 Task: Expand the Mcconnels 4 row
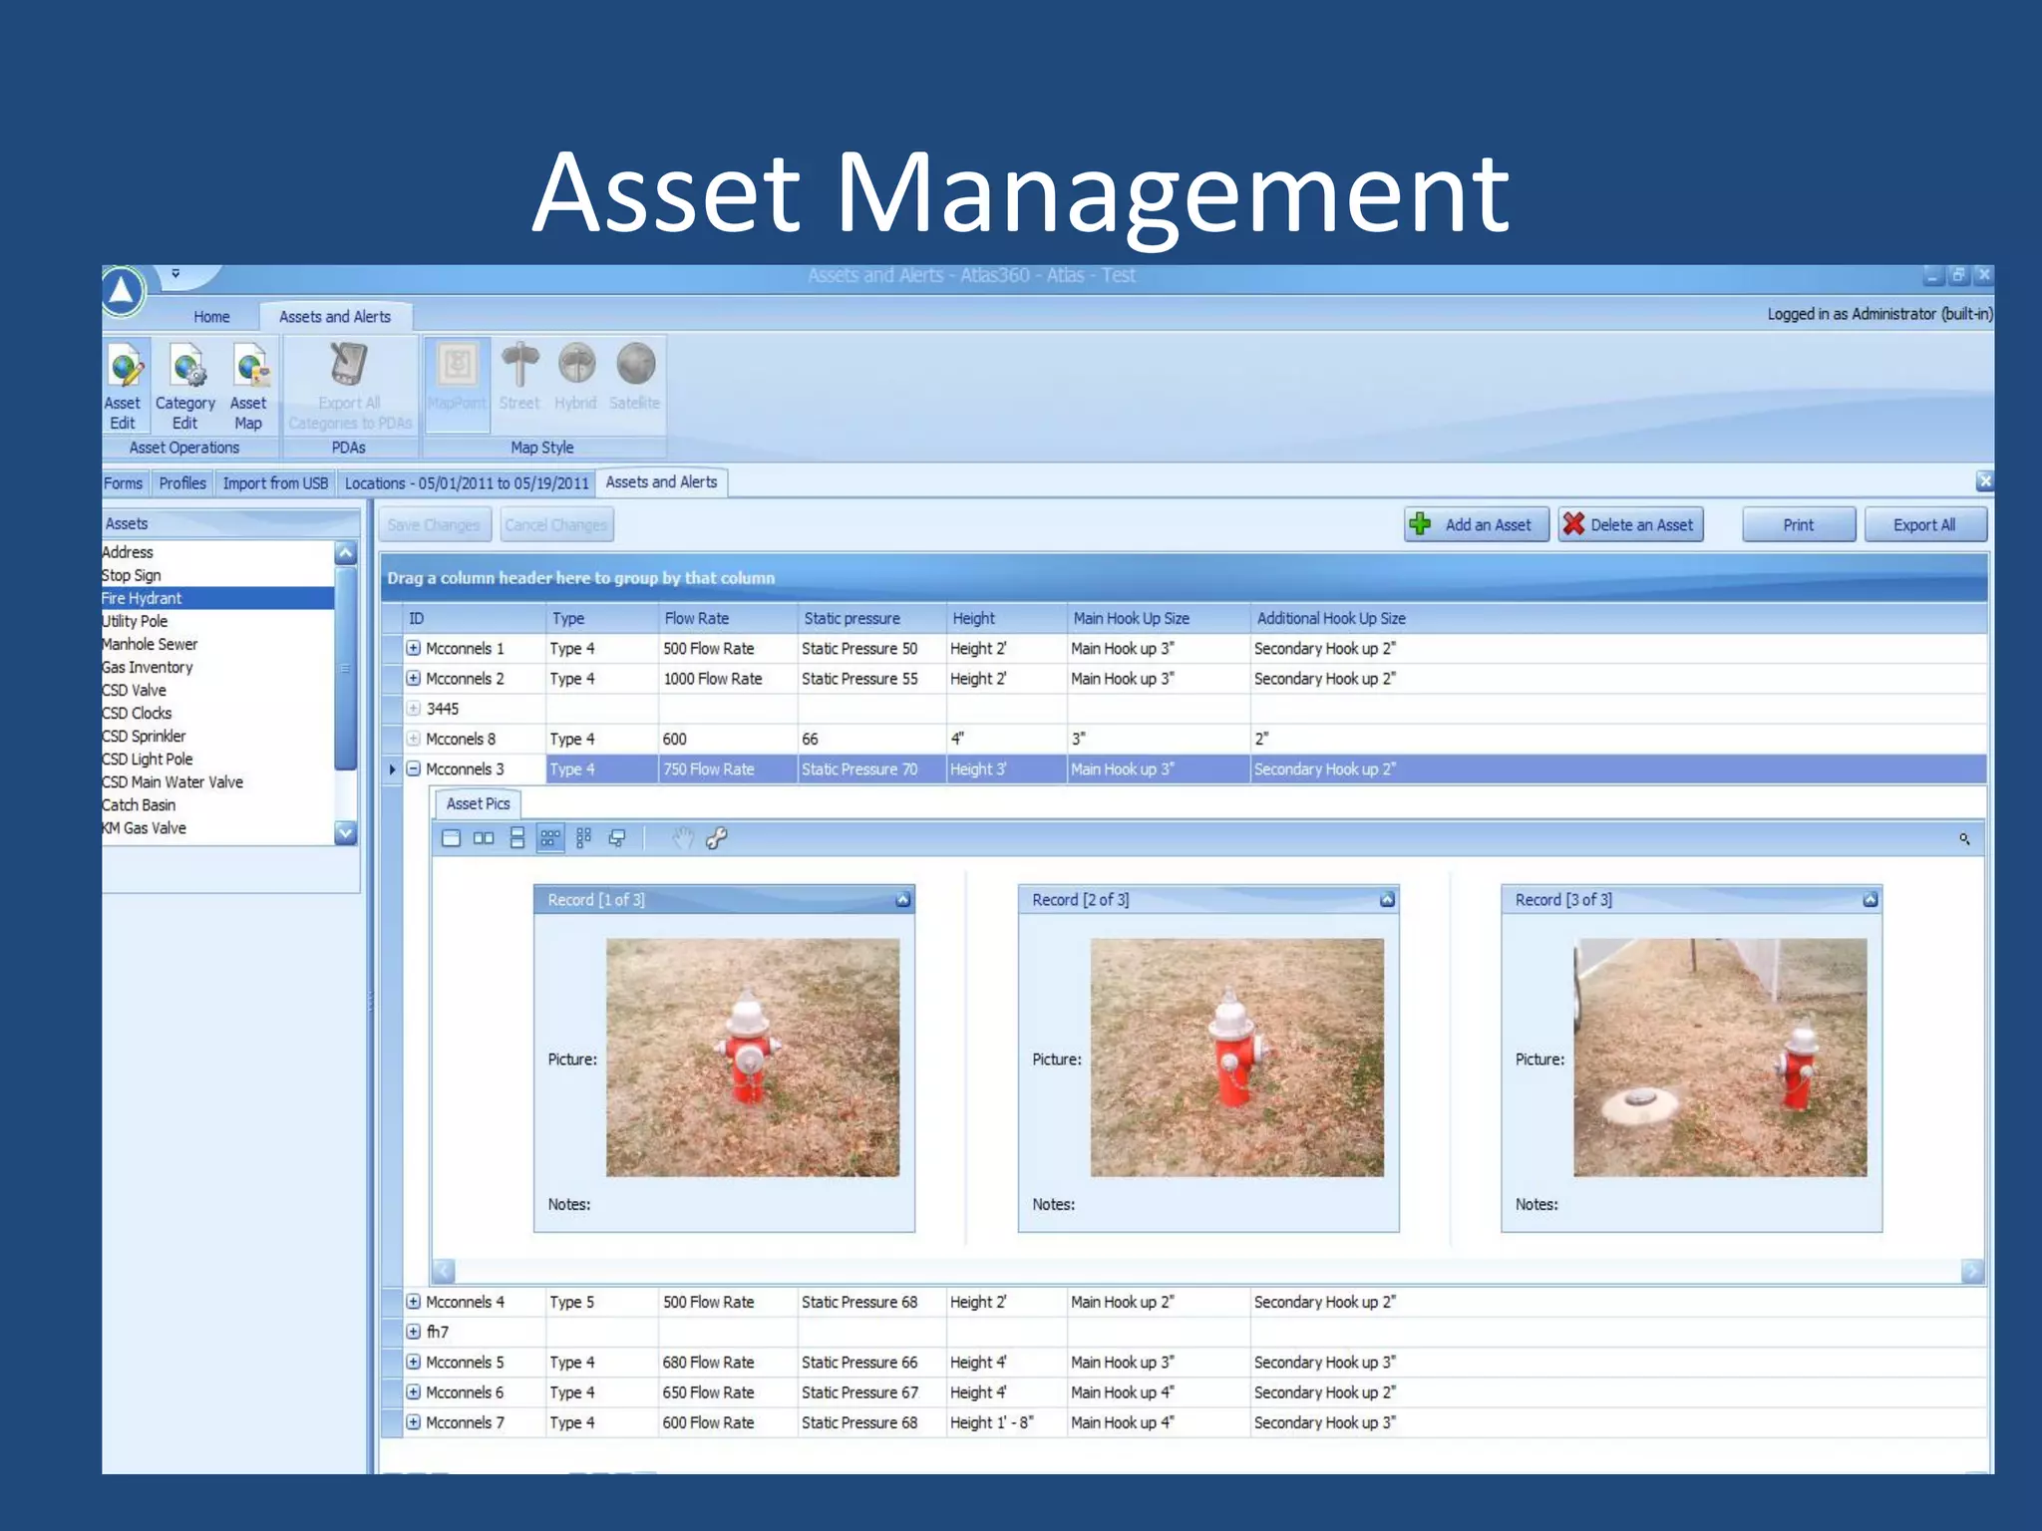(414, 1302)
